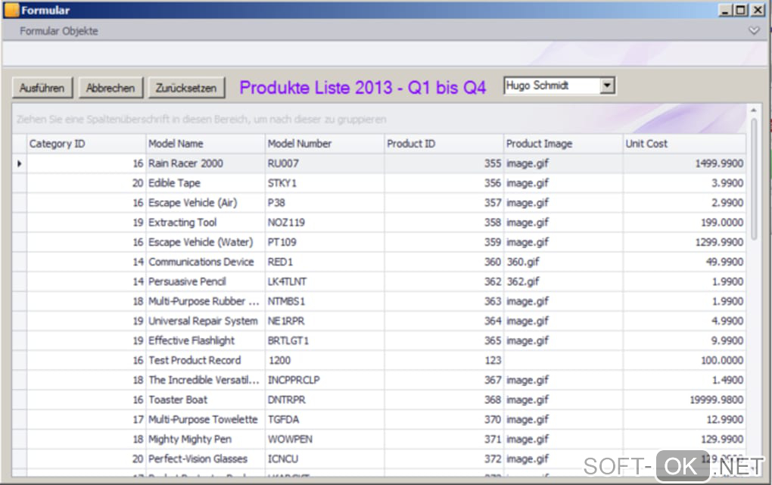Click model number NE1RPR

pyautogui.click(x=286, y=321)
